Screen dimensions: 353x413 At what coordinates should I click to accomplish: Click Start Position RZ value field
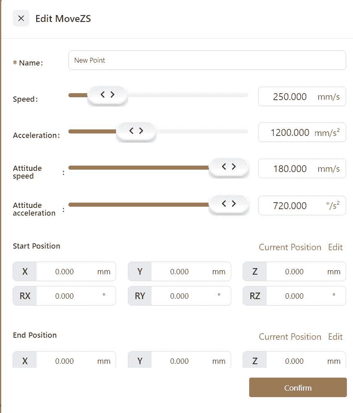tap(295, 296)
